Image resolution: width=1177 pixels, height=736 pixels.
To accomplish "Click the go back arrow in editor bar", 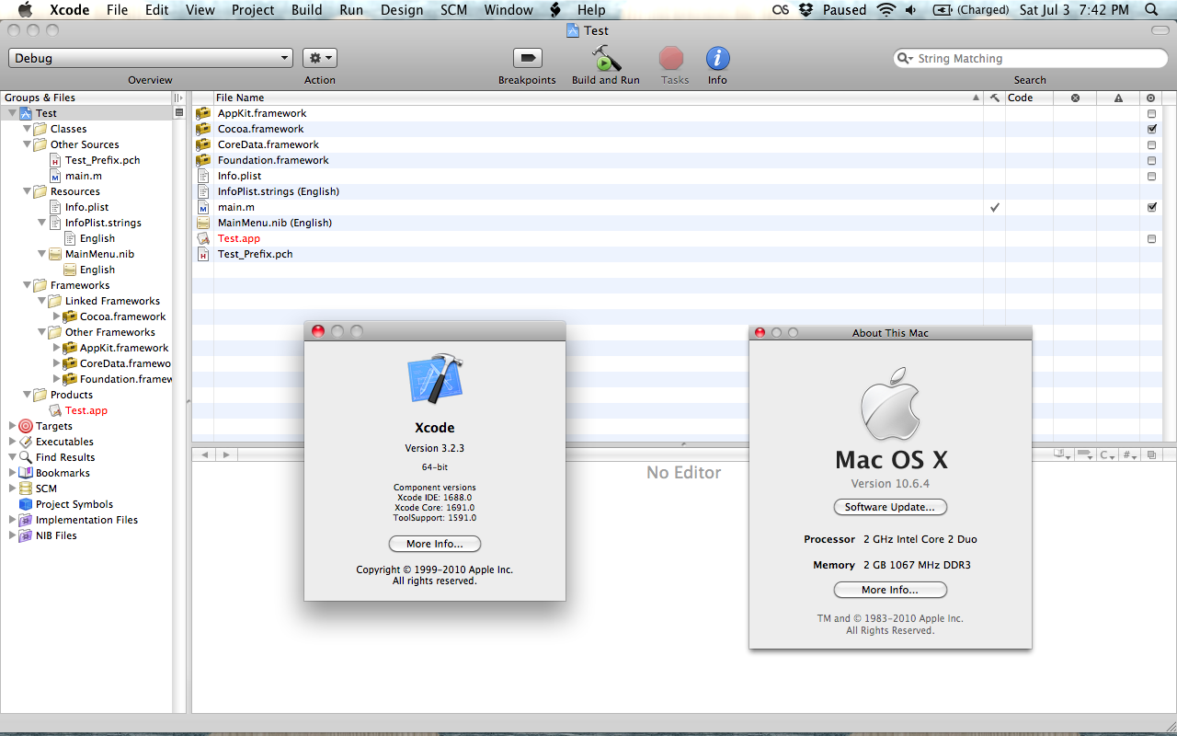I will 204,454.
